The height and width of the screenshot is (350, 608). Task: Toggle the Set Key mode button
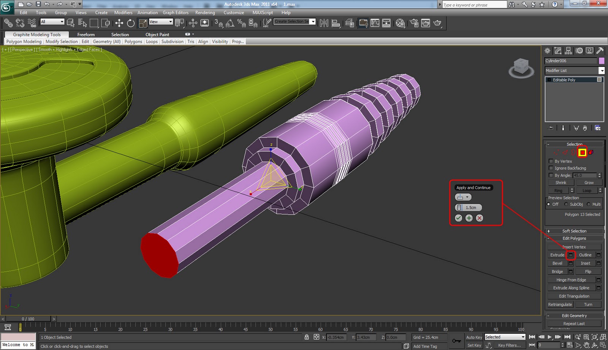pos(474,345)
